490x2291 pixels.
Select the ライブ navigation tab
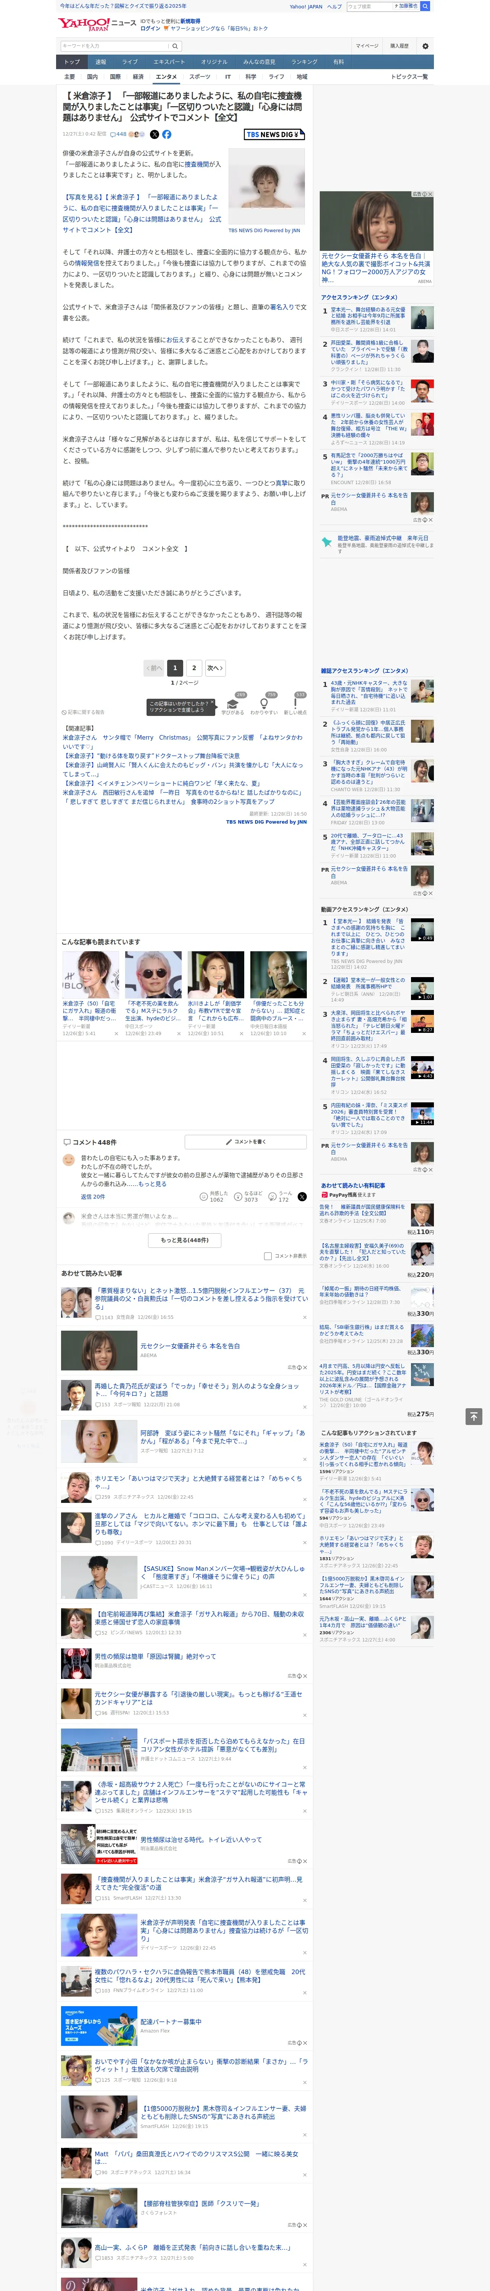[130, 61]
